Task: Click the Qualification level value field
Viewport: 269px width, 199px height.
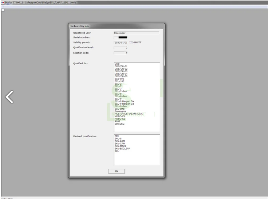Action: pyautogui.click(x=121, y=47)
